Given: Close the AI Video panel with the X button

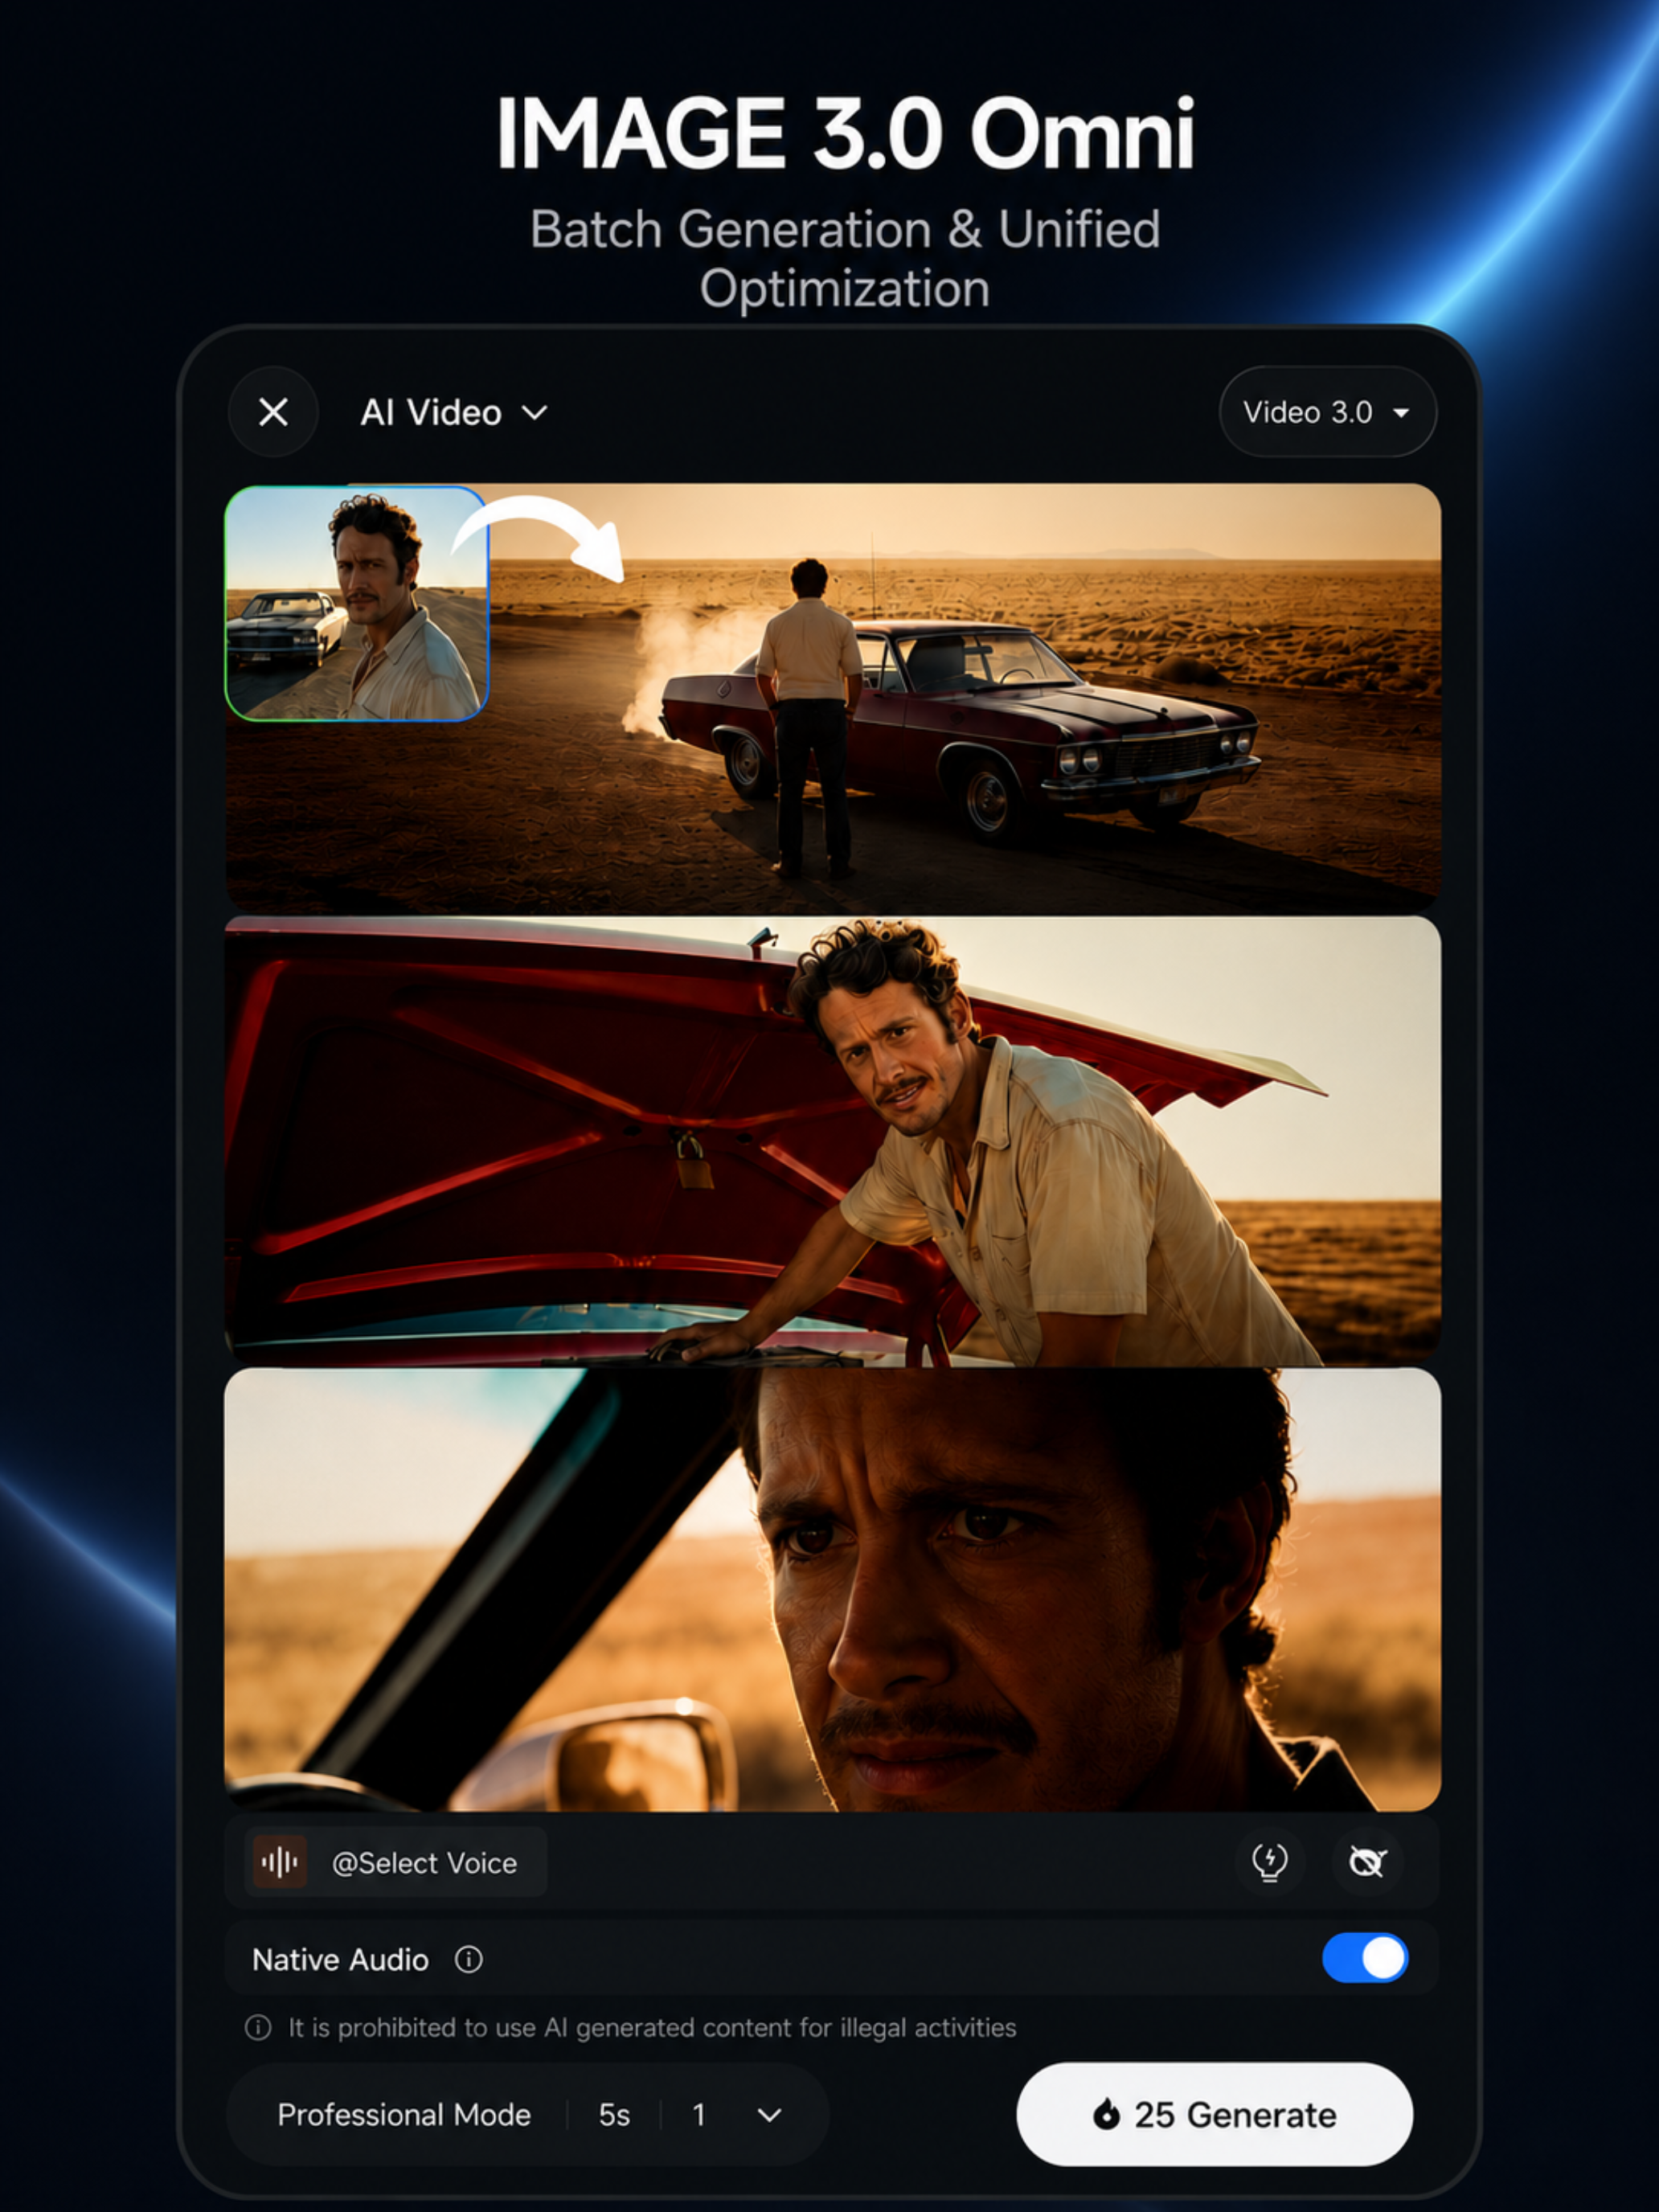Looking at the screenshot, I should point(273,412).
